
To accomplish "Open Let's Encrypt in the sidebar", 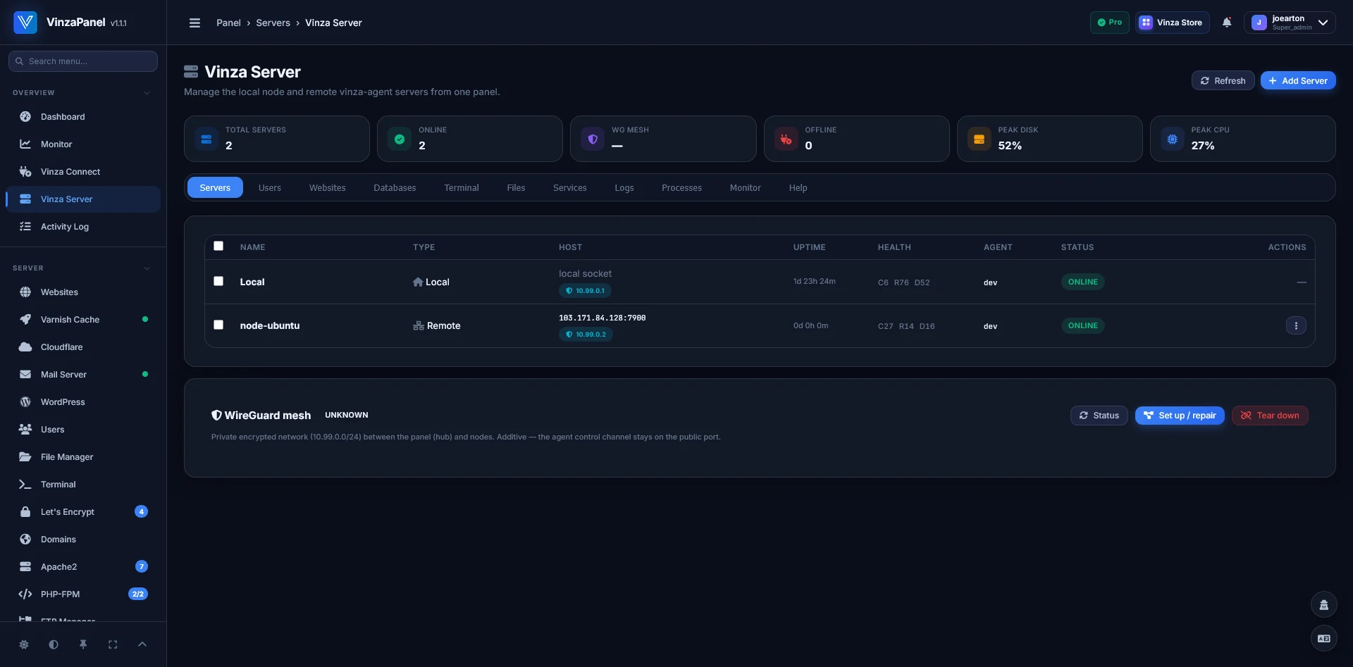I will (83, 512).
